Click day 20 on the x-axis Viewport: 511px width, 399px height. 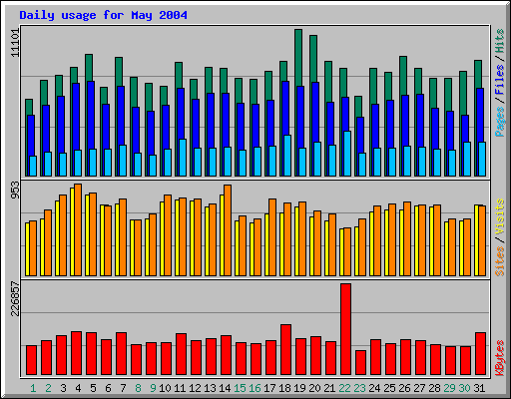(x=314, y=388)
